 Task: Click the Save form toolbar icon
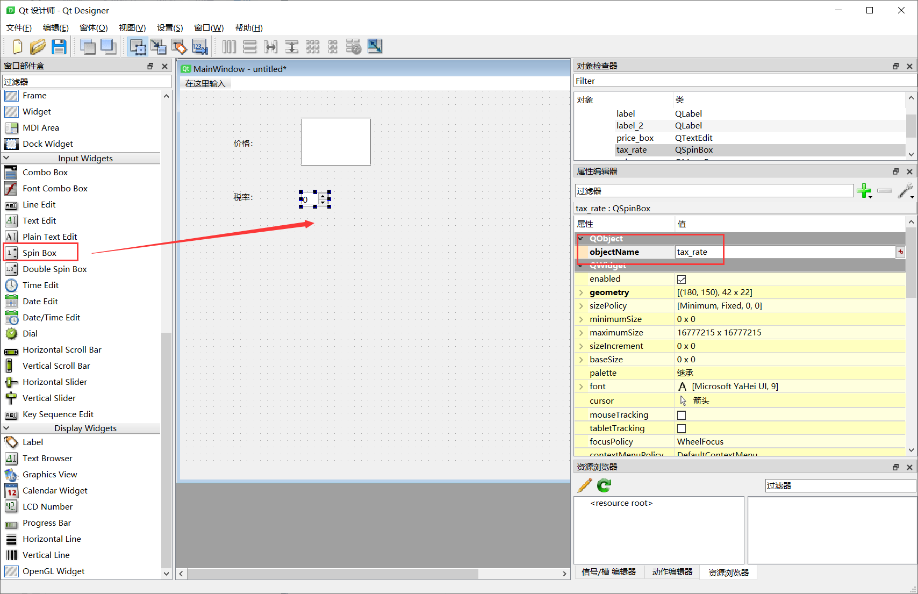59,47
